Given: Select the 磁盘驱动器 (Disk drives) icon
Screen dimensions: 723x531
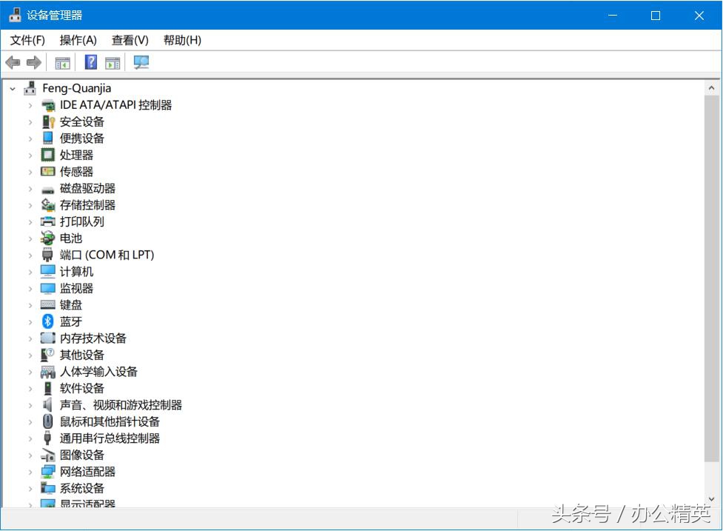Looking at the screenshot, I should tap(47, 188).
